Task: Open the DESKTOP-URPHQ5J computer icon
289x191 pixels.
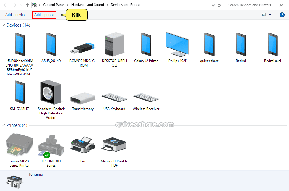Action: click(x=114, y=44)
